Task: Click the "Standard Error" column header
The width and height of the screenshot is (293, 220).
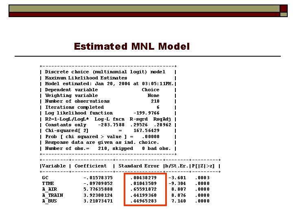Action: click(139, 166)
